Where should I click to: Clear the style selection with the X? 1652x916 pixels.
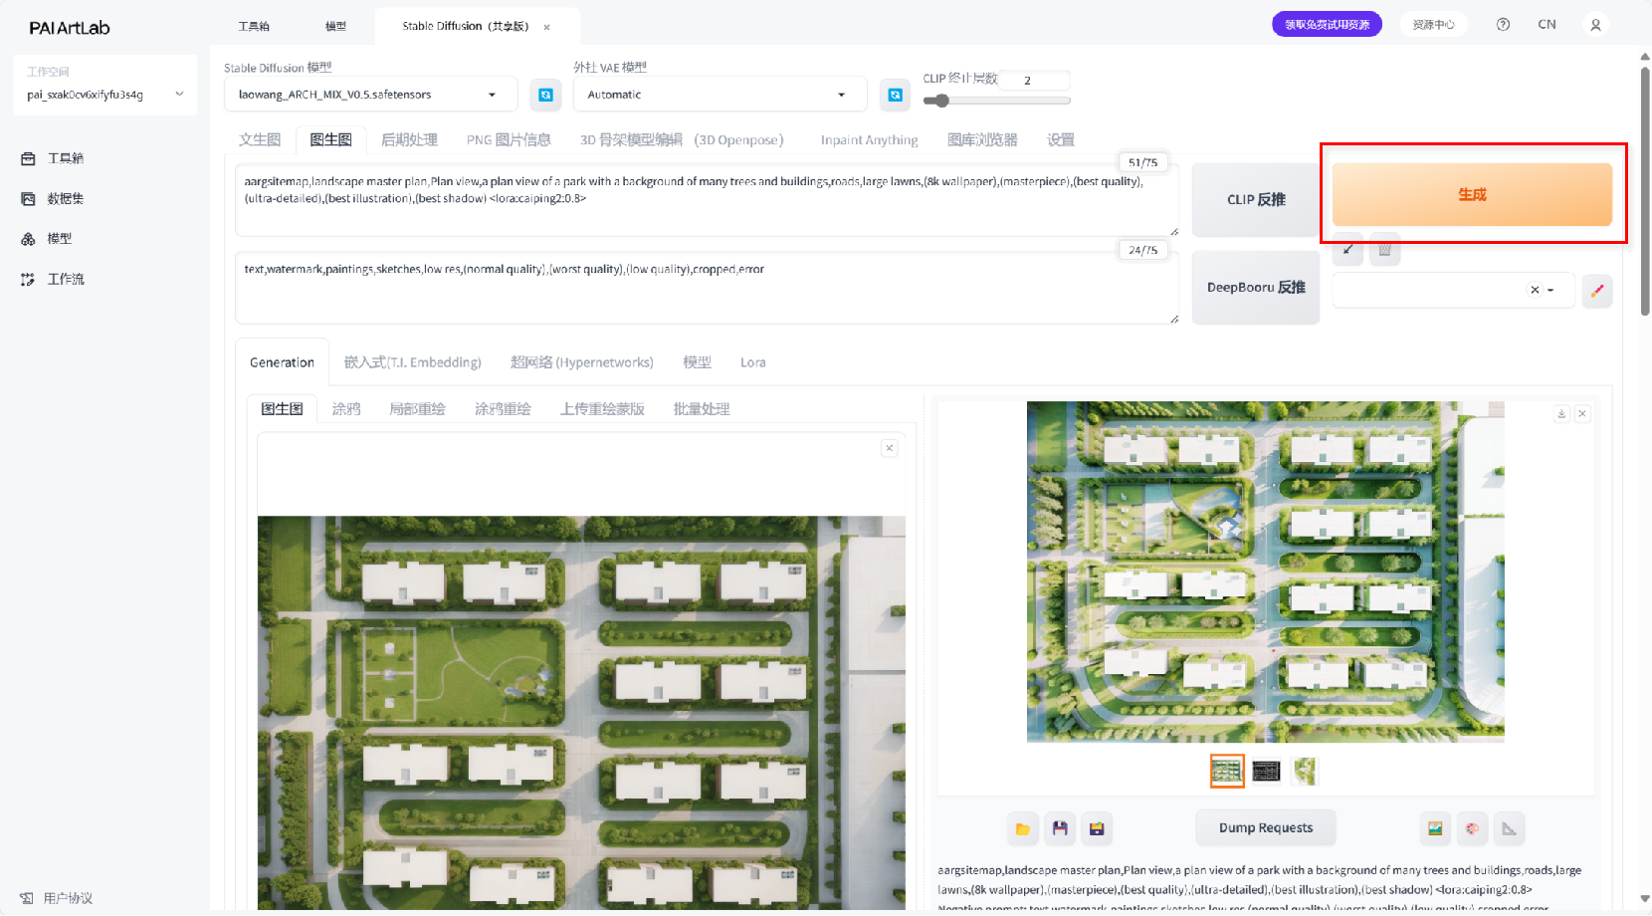[1535, 290]
